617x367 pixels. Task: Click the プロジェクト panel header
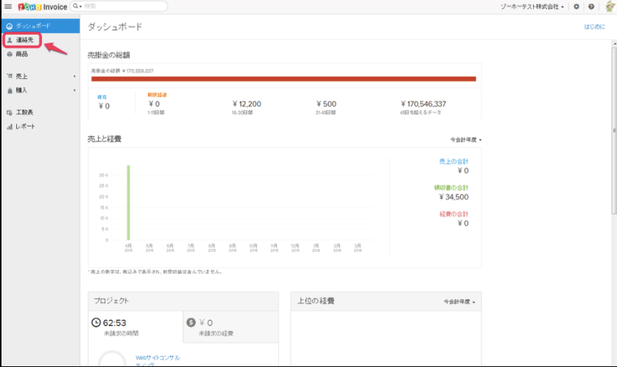[183, 301]
